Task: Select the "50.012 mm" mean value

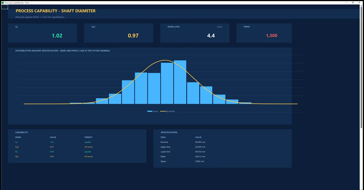Action: coord(200,157)
